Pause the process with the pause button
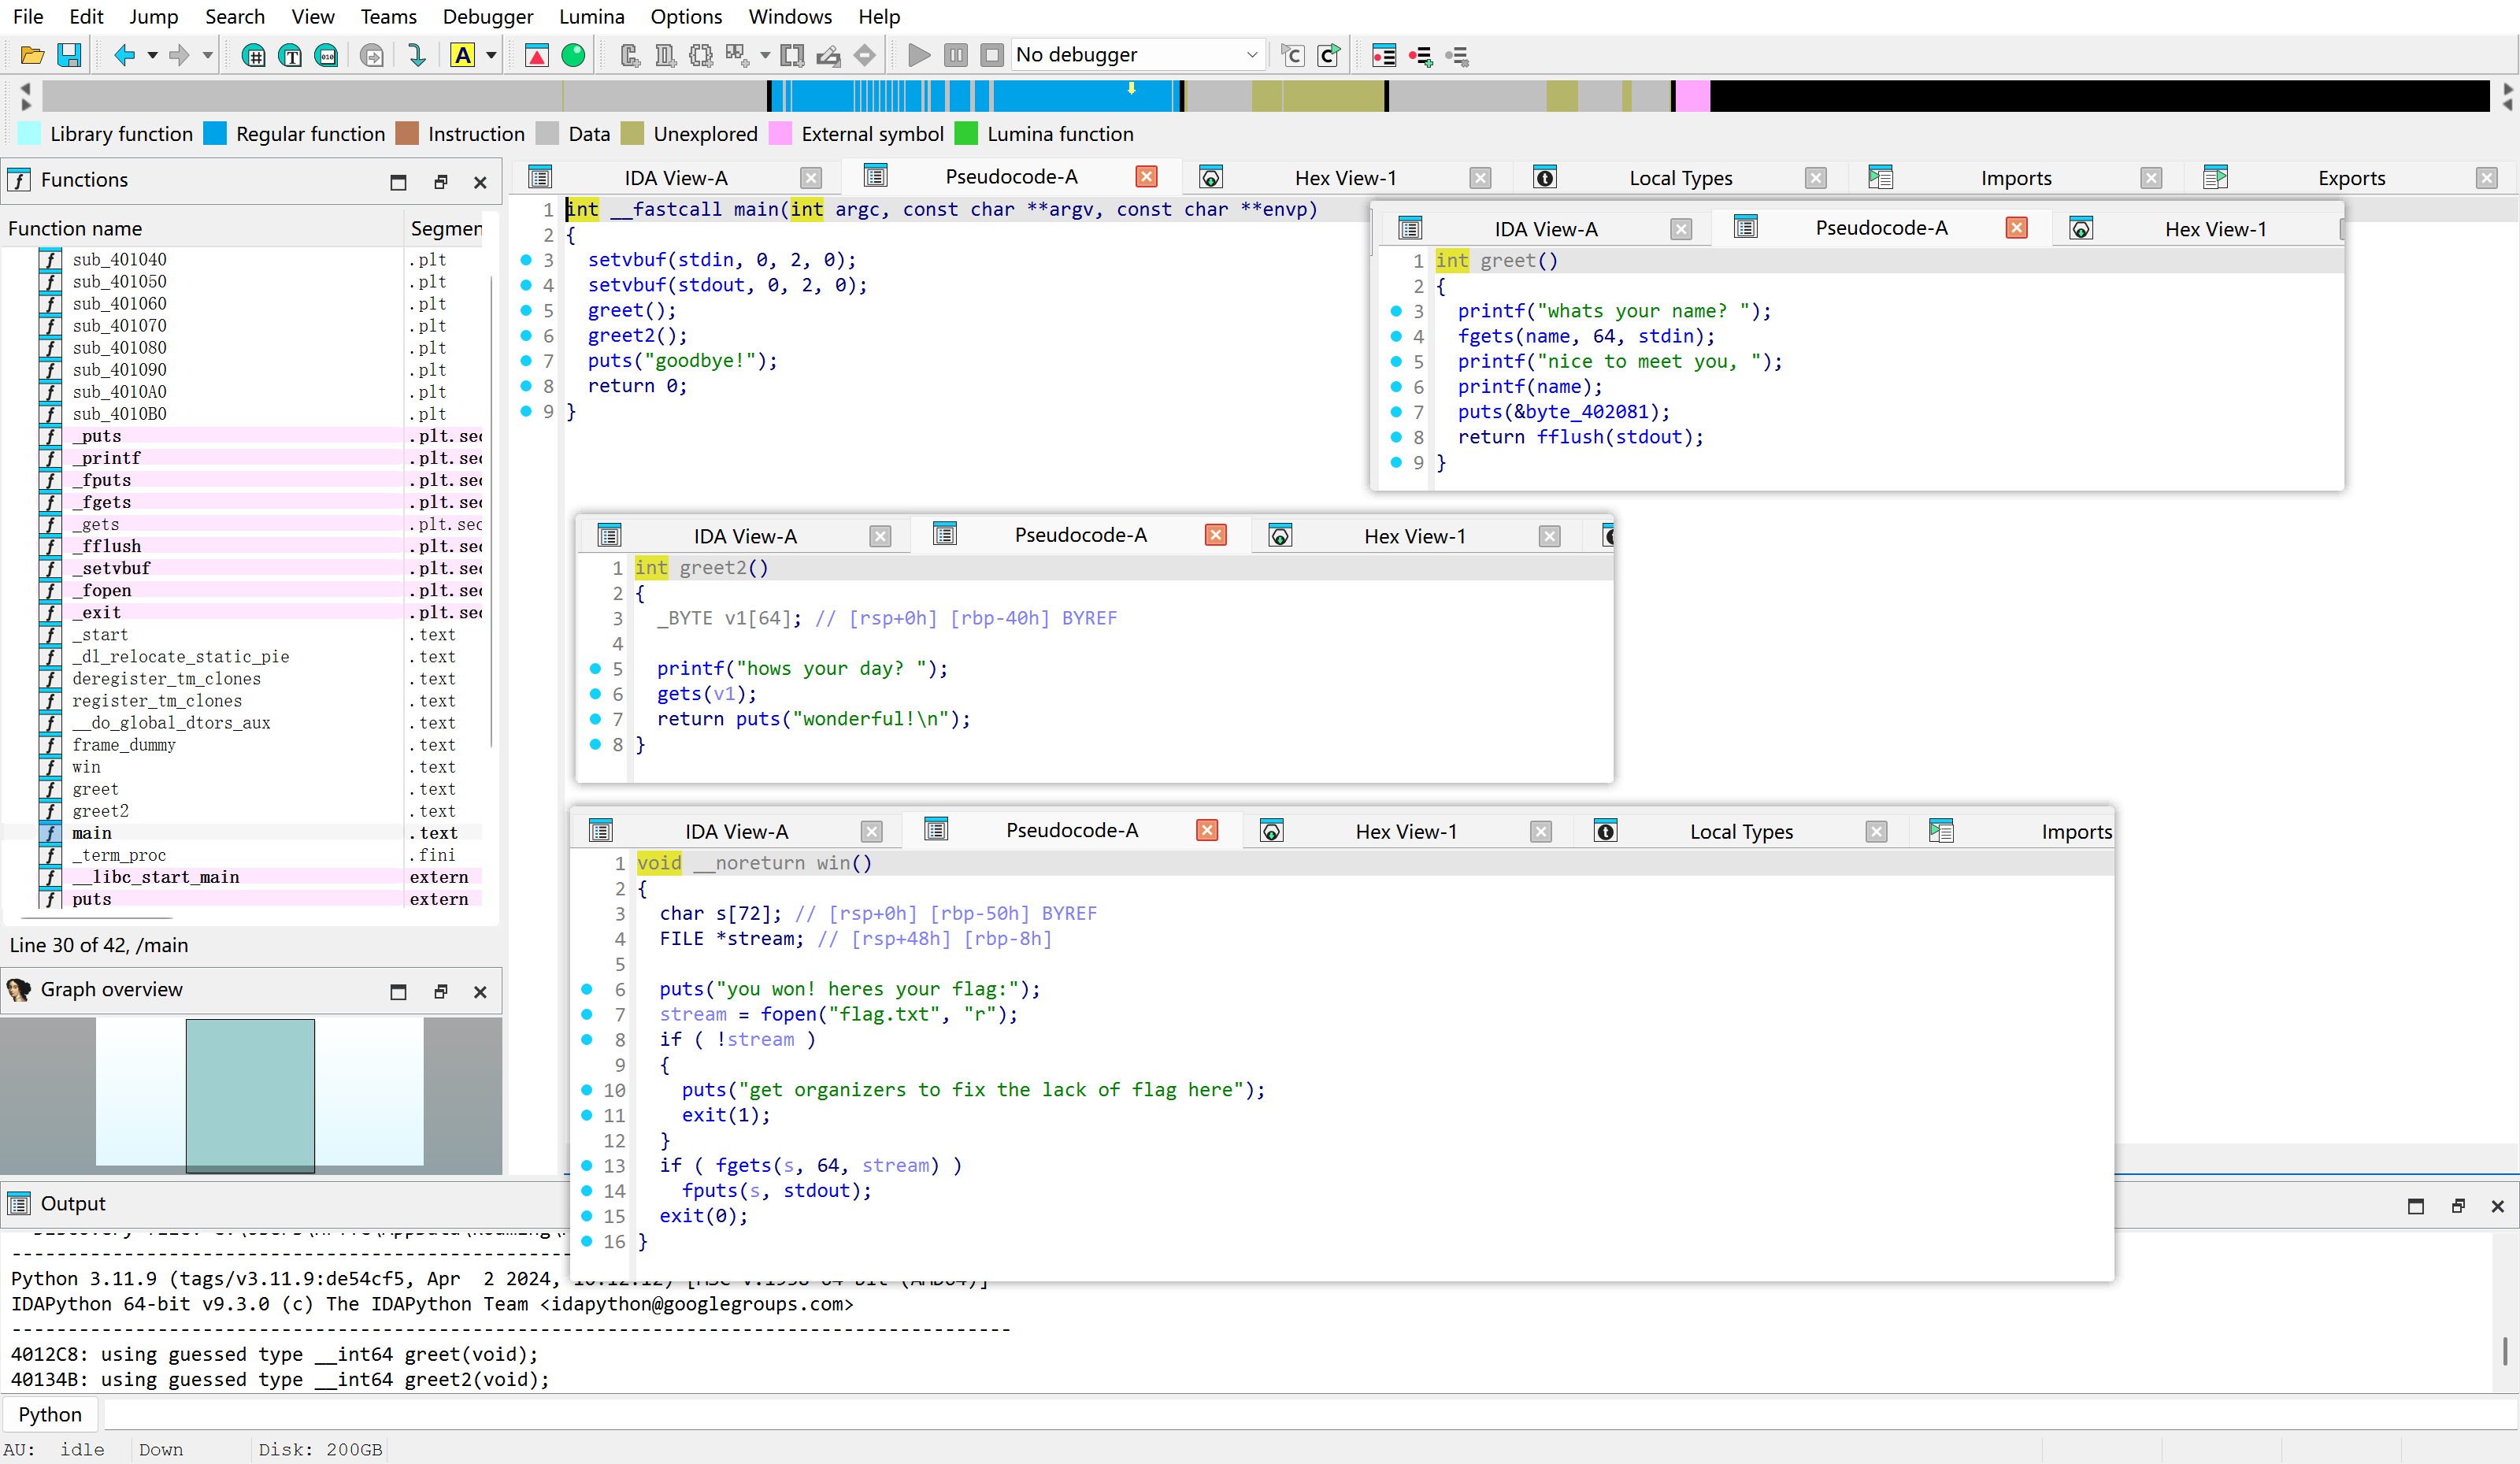The image size is (2520, 1464). (956, 55)
